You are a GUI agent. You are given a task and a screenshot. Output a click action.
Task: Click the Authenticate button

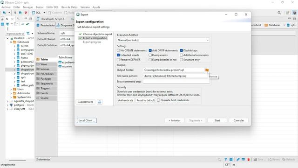tap(125, 100)
